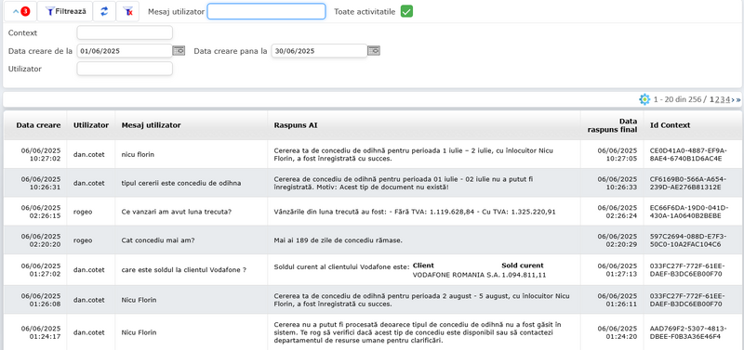This screenshot has height=350, width=744.
Task: Click Id Context CE0D41A0-4887-EF9A cell
Action: click(688, 154)
